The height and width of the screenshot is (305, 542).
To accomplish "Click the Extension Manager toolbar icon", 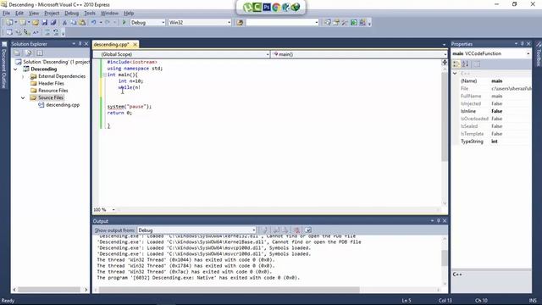I will (x=362, y=23).
